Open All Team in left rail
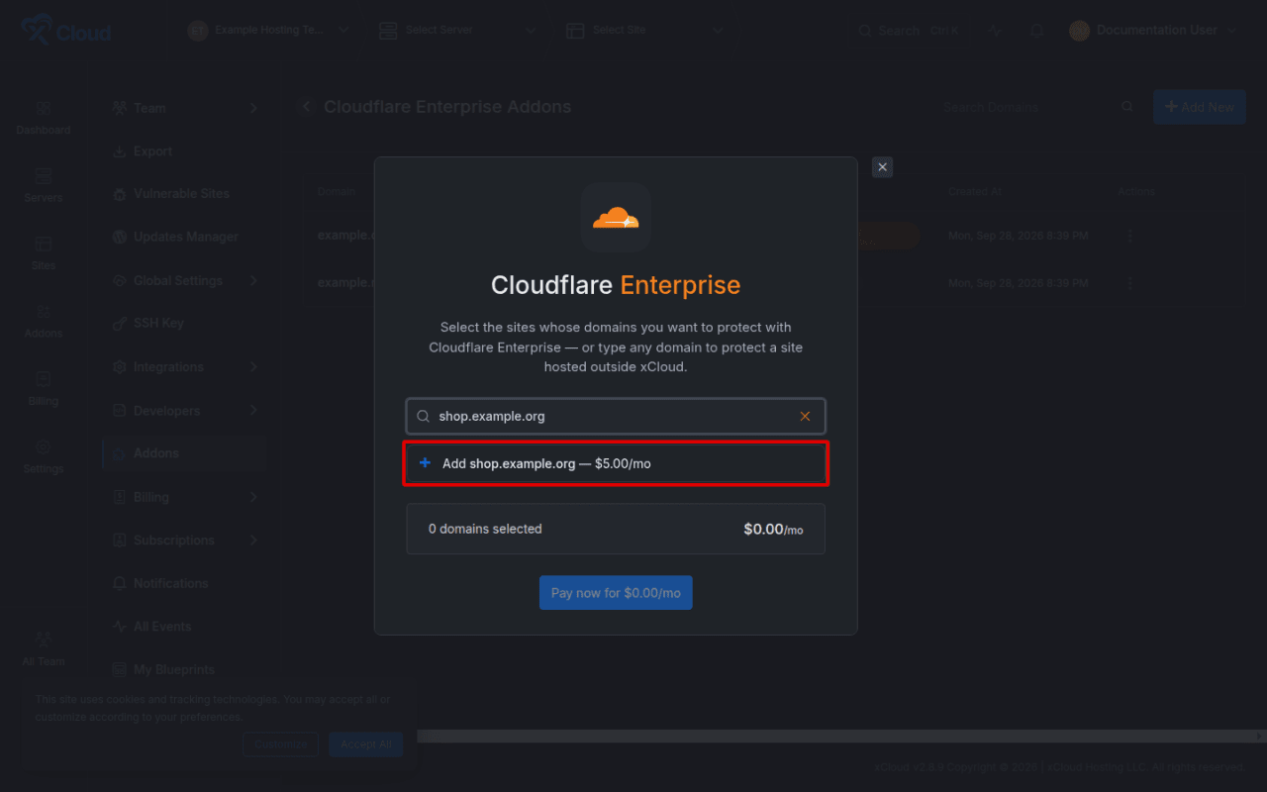 tap(44, 648)
